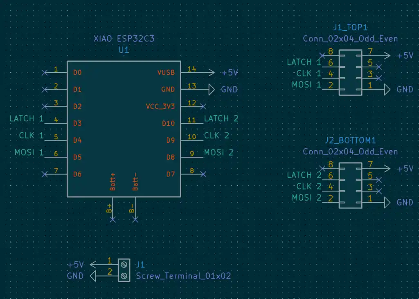Select the no-connect X below the B- pin
Image resolution: width=419 pixels, height=299 pixels.
click(x=135, y=220)
